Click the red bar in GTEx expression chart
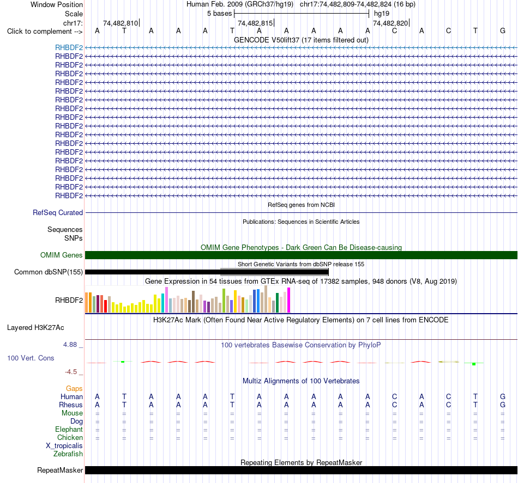518x483 pixels. (x=105, y=306)
